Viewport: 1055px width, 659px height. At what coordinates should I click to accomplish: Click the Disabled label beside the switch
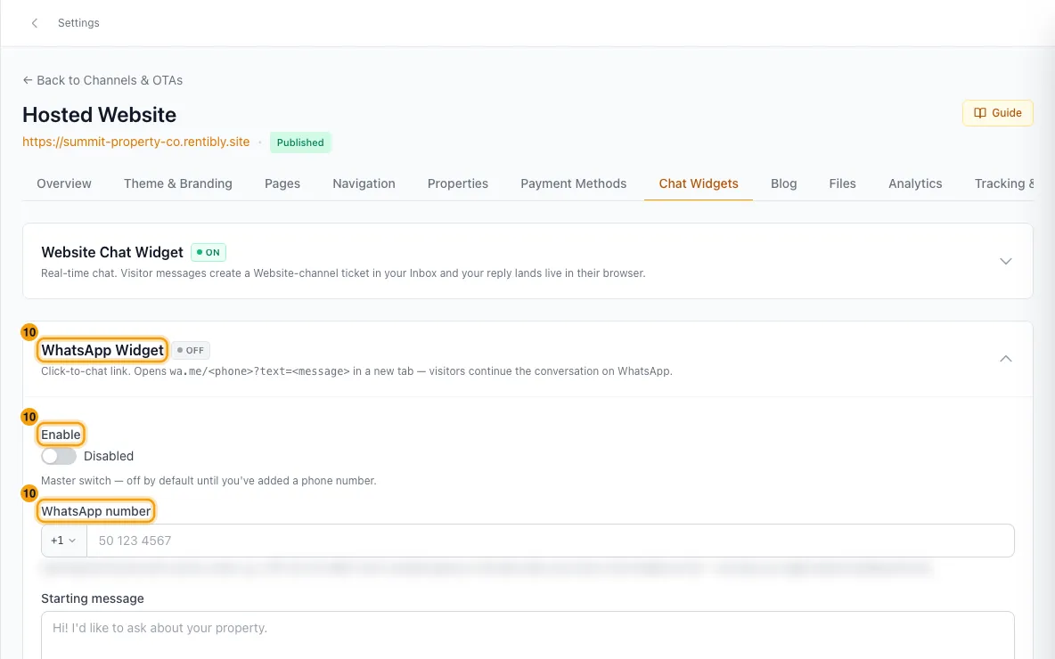[x=109, y=456]
